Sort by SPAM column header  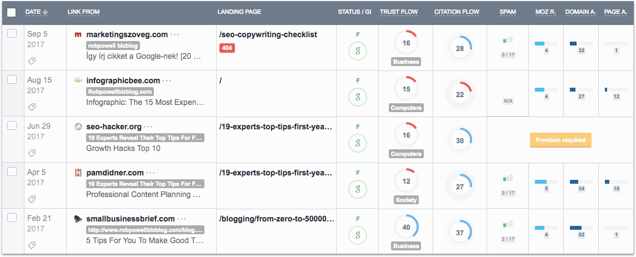pyautogui.click(x=508, y=12)
